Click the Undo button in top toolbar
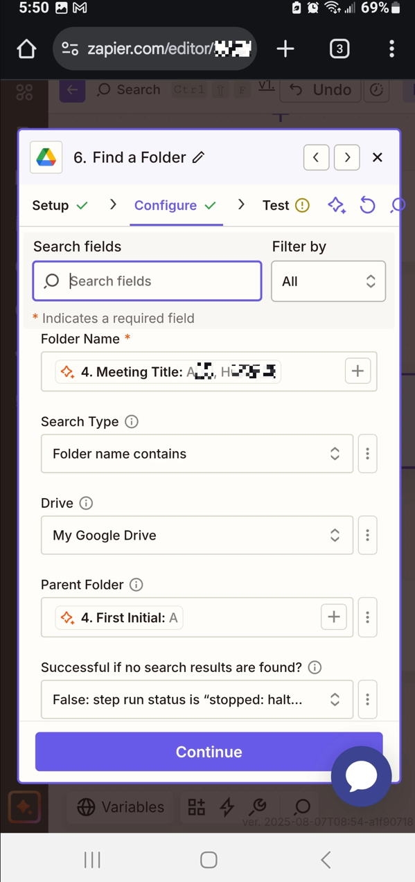This screenshot has width=415, height=882. [x=321, y=89]
